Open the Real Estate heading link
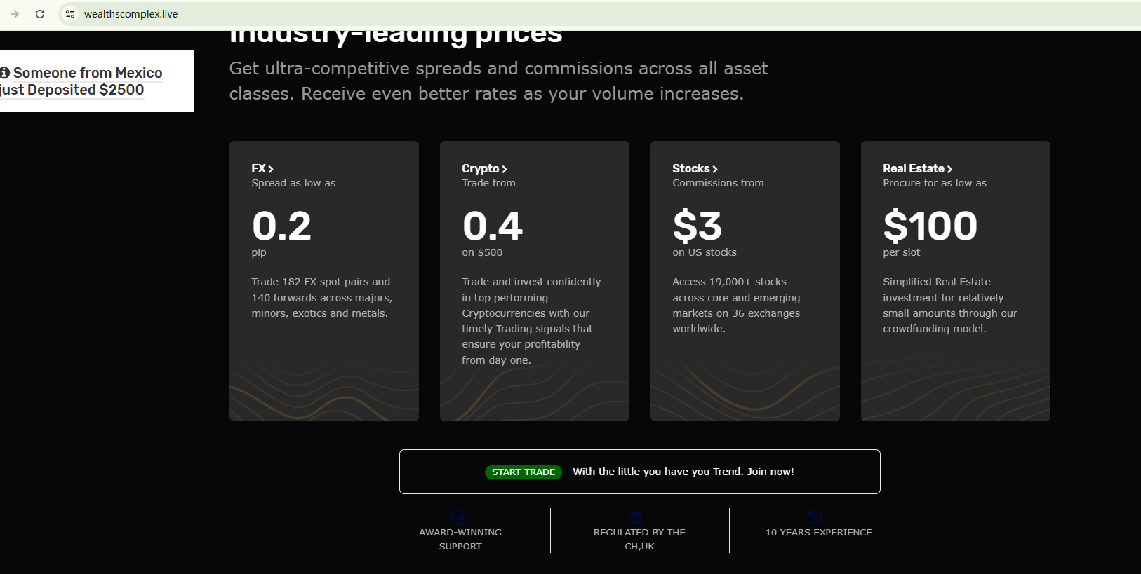The width and height of the screenshot is (1141, 574). 913,168
